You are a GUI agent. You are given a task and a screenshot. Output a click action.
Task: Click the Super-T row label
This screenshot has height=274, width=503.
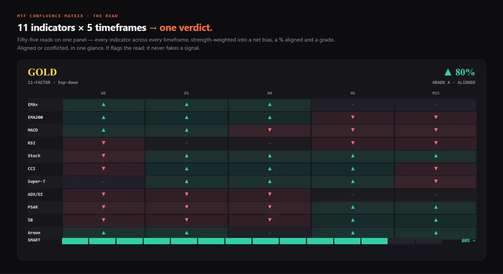(x=37, y=181)
